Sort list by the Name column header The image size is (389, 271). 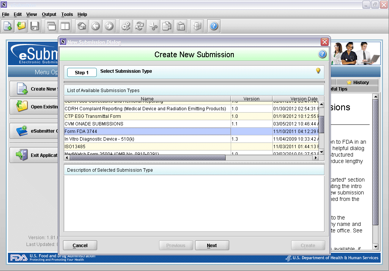point(147,99)
